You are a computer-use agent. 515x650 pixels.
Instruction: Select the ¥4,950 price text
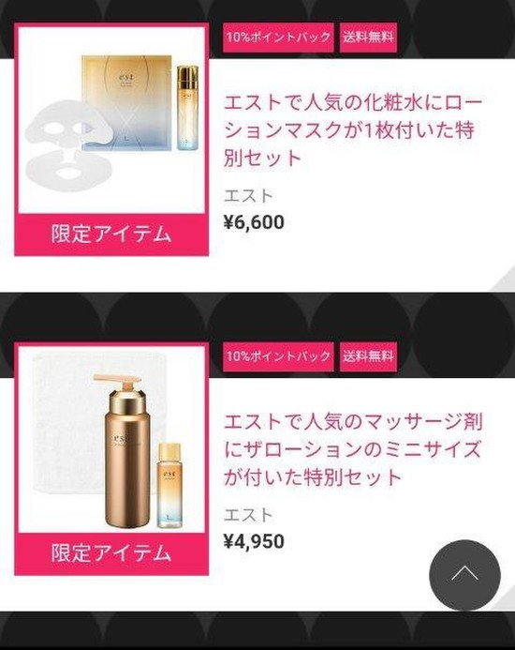tap(254, 541)
